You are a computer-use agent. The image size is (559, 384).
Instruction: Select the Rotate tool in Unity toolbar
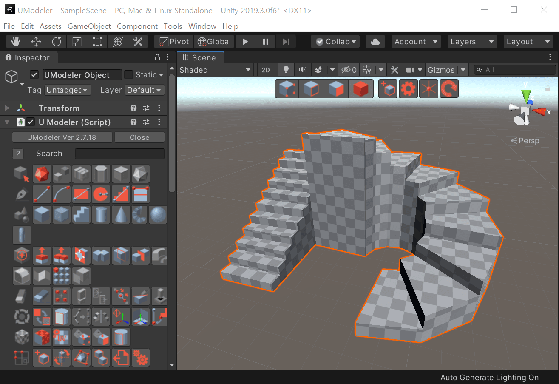click(57, 42)
